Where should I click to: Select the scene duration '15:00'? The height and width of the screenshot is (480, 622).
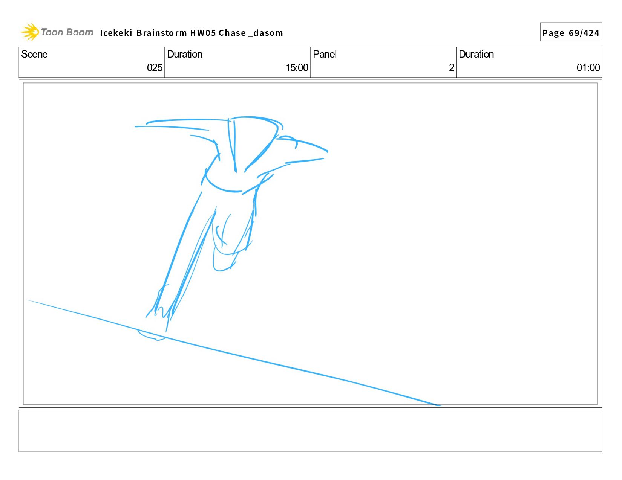(297, 68)
